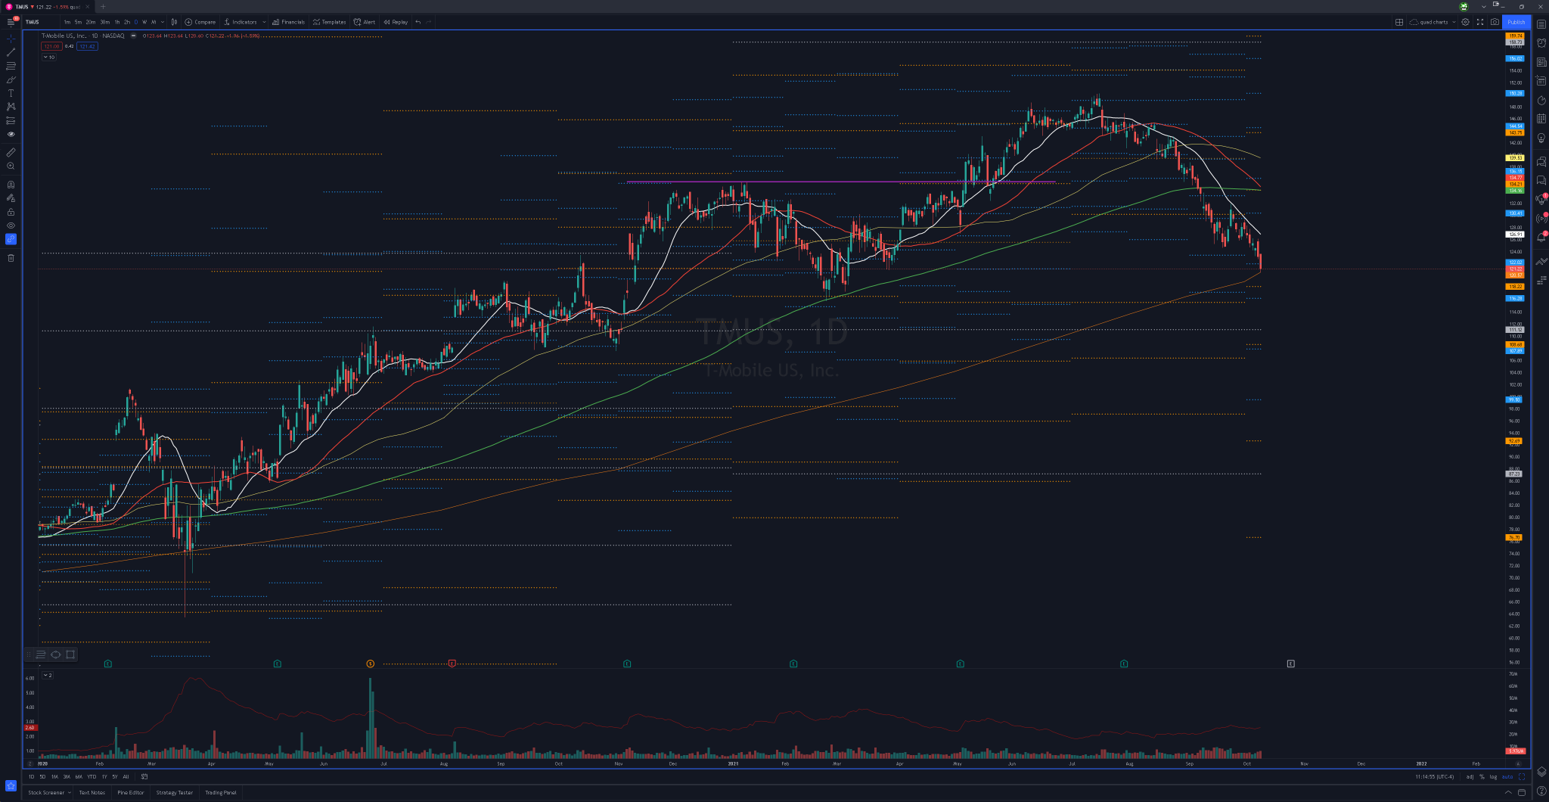
Task: Toggle adjusted data adj option
Action: [1470, 776]
